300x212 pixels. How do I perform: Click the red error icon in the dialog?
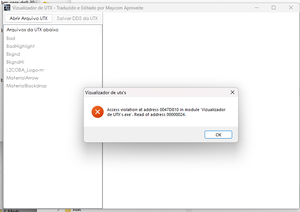[x=98, y=112]
